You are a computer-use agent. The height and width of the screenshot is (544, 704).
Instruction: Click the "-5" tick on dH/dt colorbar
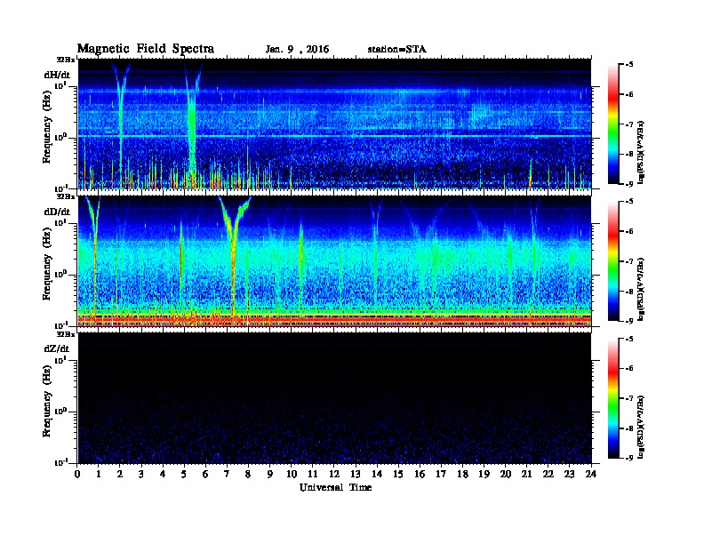629,65
